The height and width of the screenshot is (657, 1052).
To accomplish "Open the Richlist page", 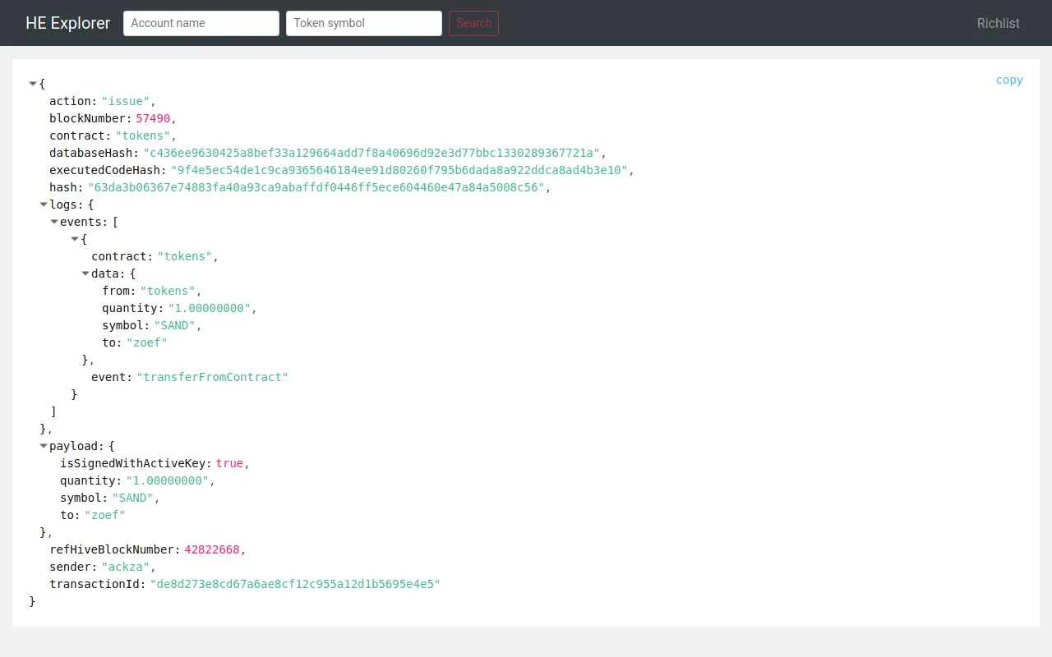I will (998, 23).
